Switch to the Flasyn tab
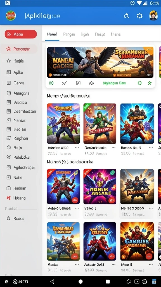This screenshot has width=161, height=287. coord(100,34)
